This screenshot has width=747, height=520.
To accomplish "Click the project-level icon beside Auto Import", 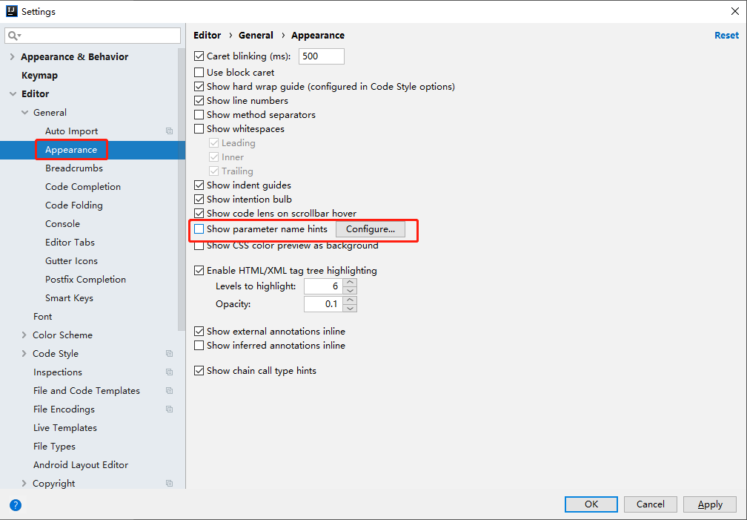I will pyautogui.click(x=169, y=131).
